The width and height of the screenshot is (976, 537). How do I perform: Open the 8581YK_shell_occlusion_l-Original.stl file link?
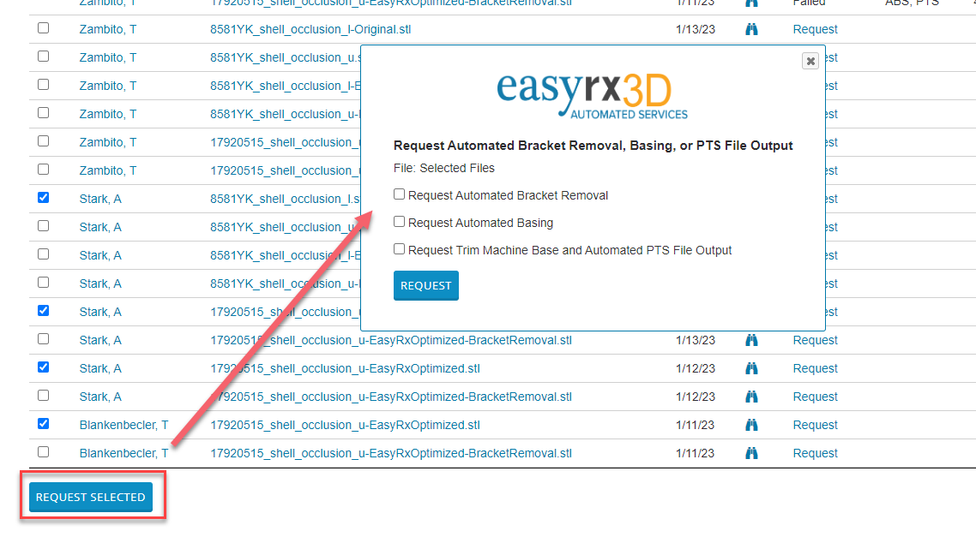pyautogui.click(x=310, y=29)
